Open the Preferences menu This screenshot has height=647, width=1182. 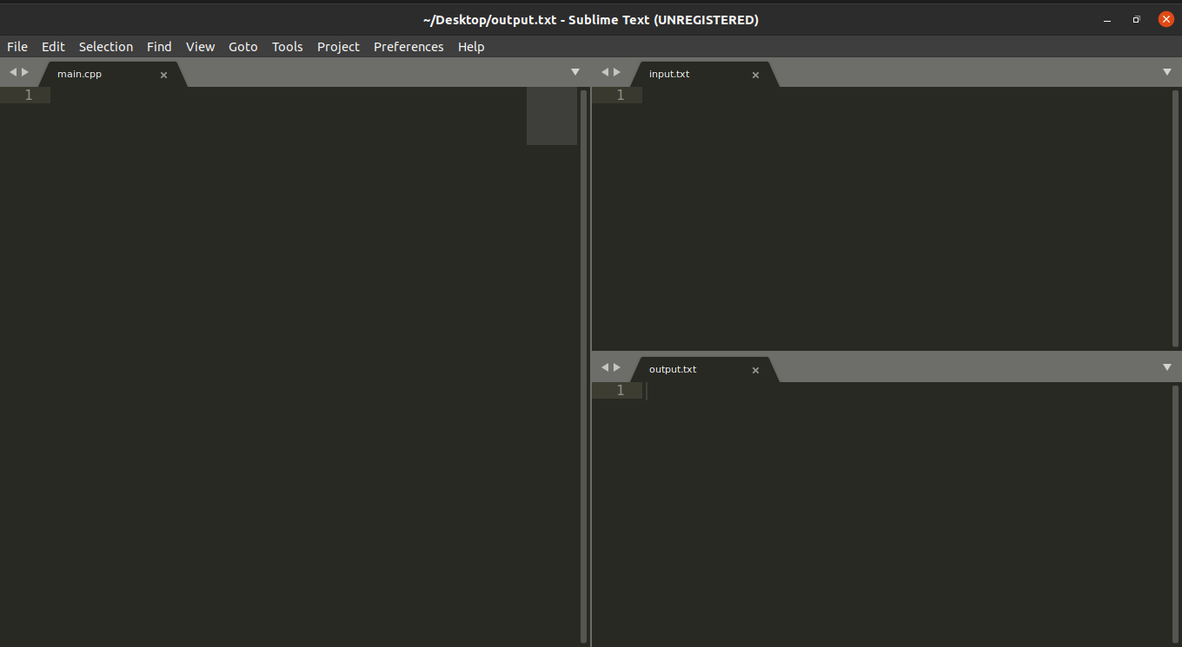pyautogui.click(x=408, y=47)
